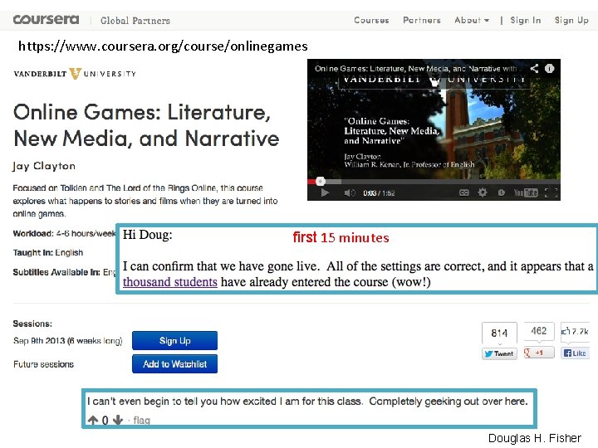The width and height of the screenshot is (598, 448).
Task: Click the video share icon
Action: [x=534, y=69]
